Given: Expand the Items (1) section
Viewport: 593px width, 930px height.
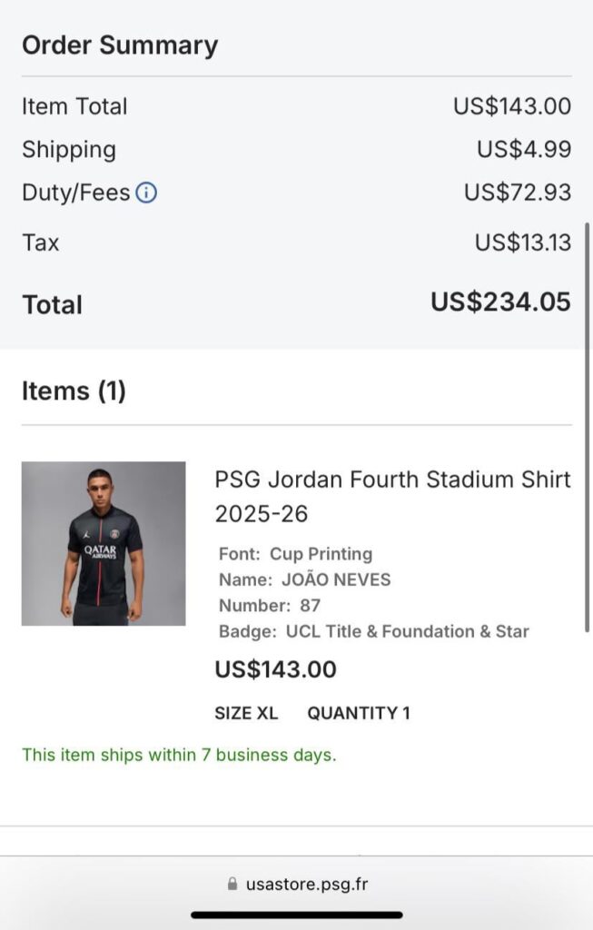Looking at the screenshot, I should tap(74, 391).
